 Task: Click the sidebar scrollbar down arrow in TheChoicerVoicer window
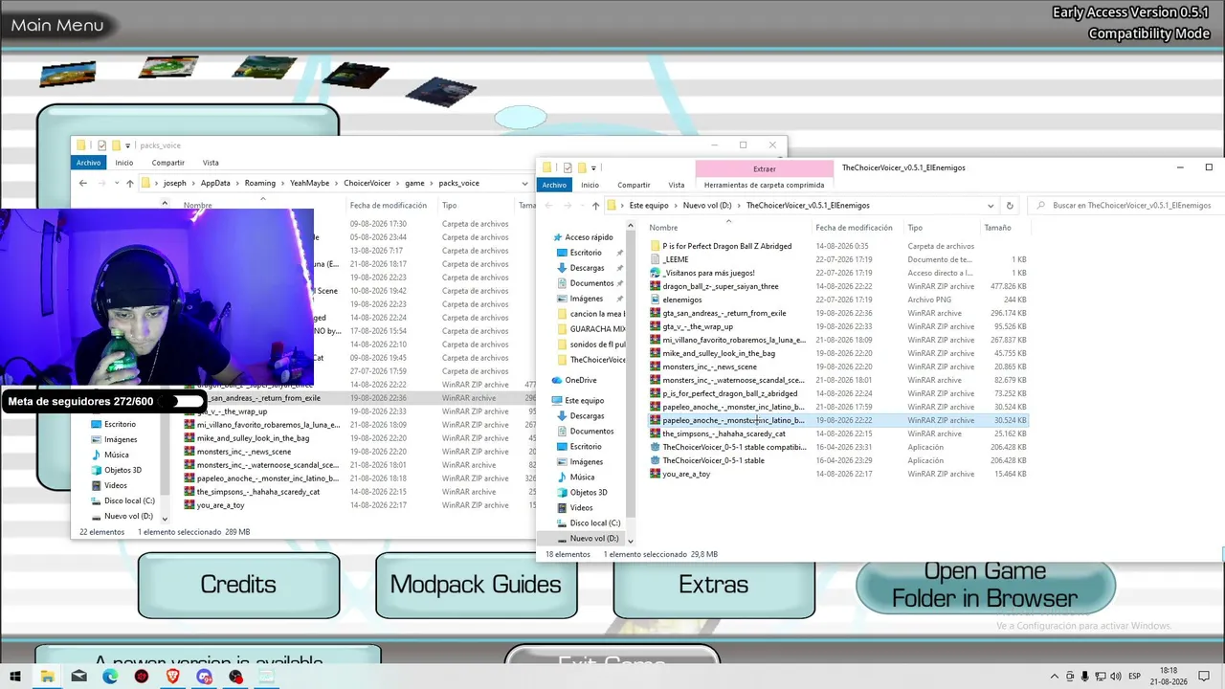coord(630,542)
